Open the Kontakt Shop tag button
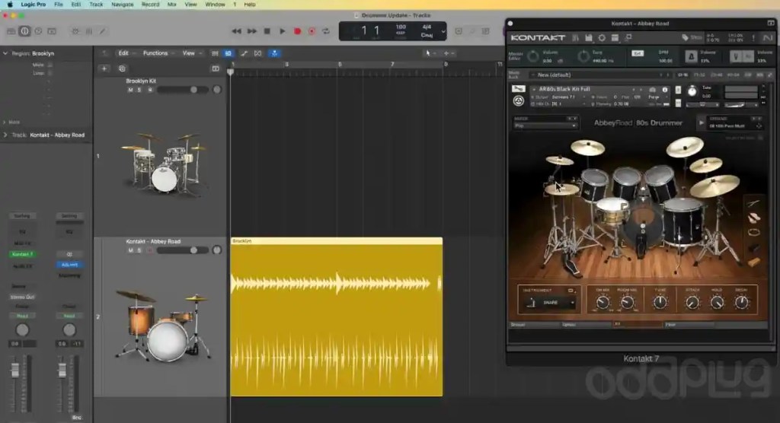Image resolution: width=780 pixels, height=423 pixels. coord(692,38)
